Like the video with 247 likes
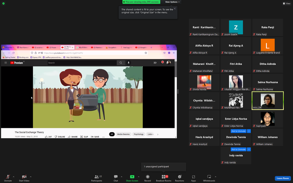The image size is (293, 183). (48, 137)
